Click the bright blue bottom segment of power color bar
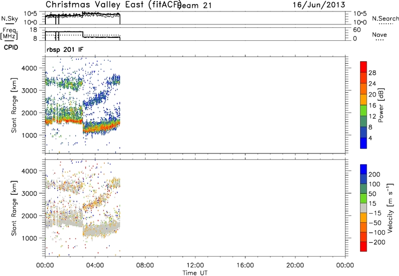Viewport: 399px width, 276px height. (x=364, y=143)
